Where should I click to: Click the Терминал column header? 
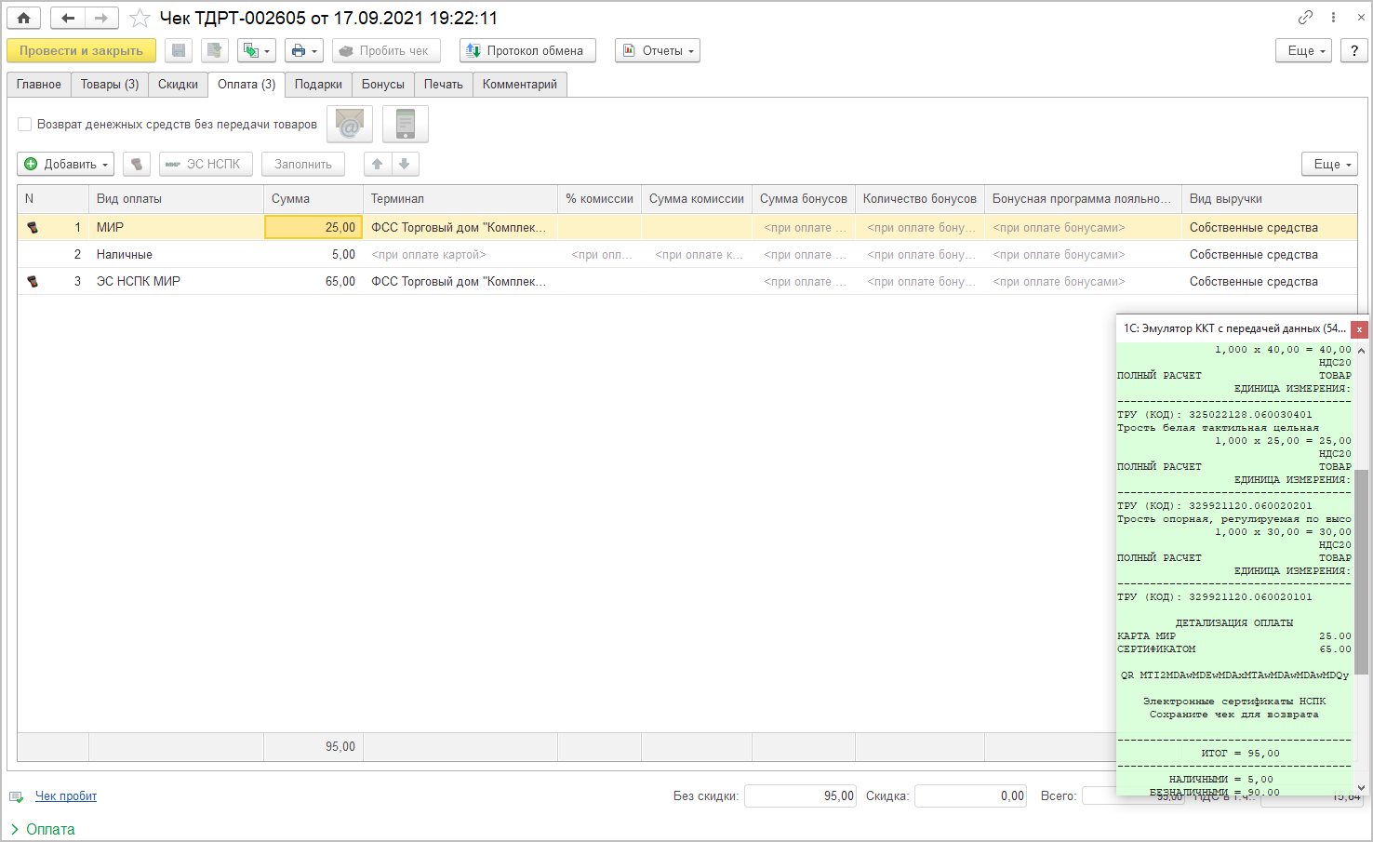point(460,199)
